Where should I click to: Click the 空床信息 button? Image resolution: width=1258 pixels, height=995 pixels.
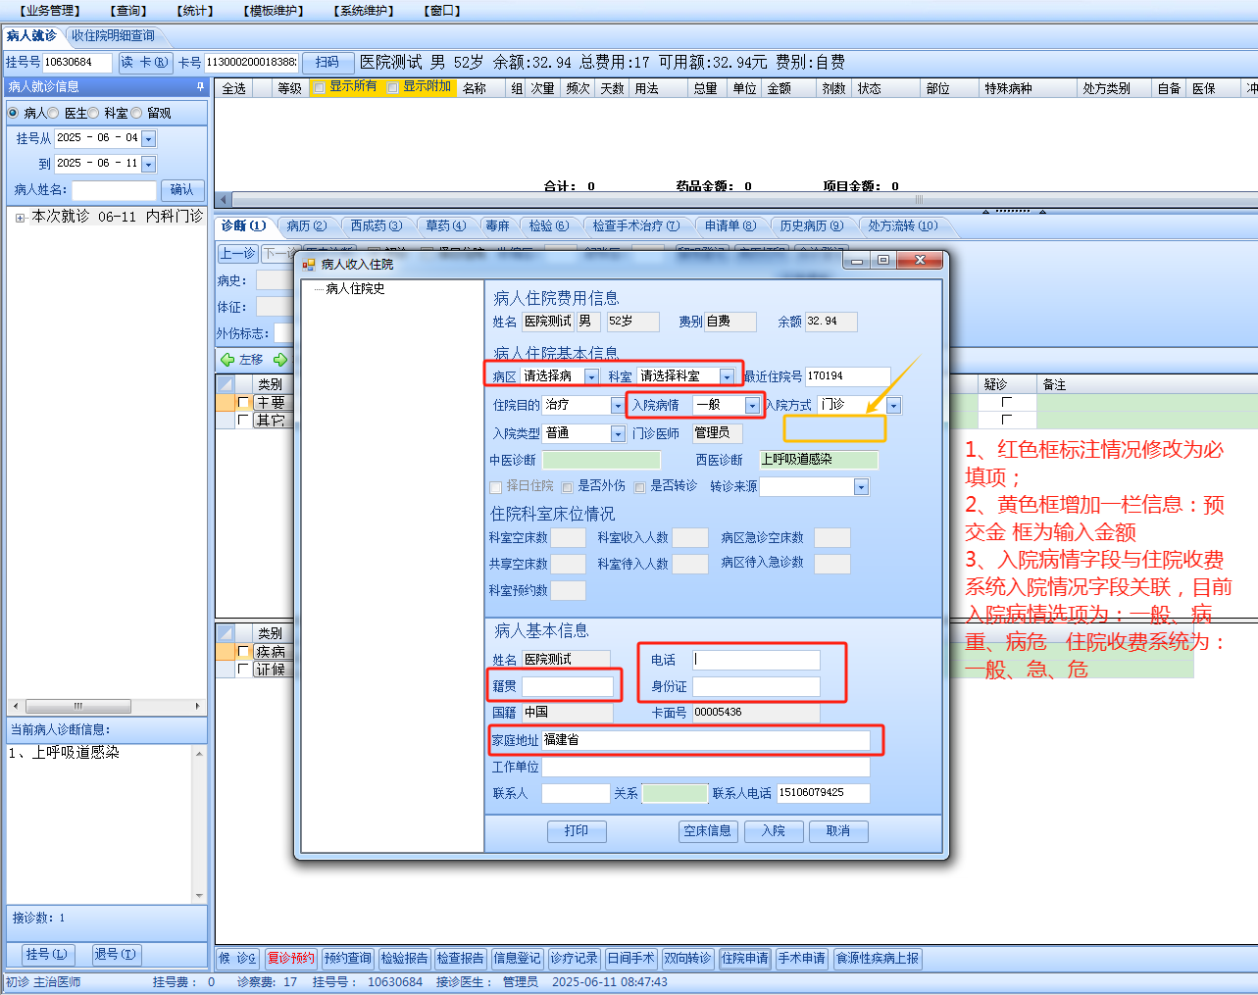[708, 831]
